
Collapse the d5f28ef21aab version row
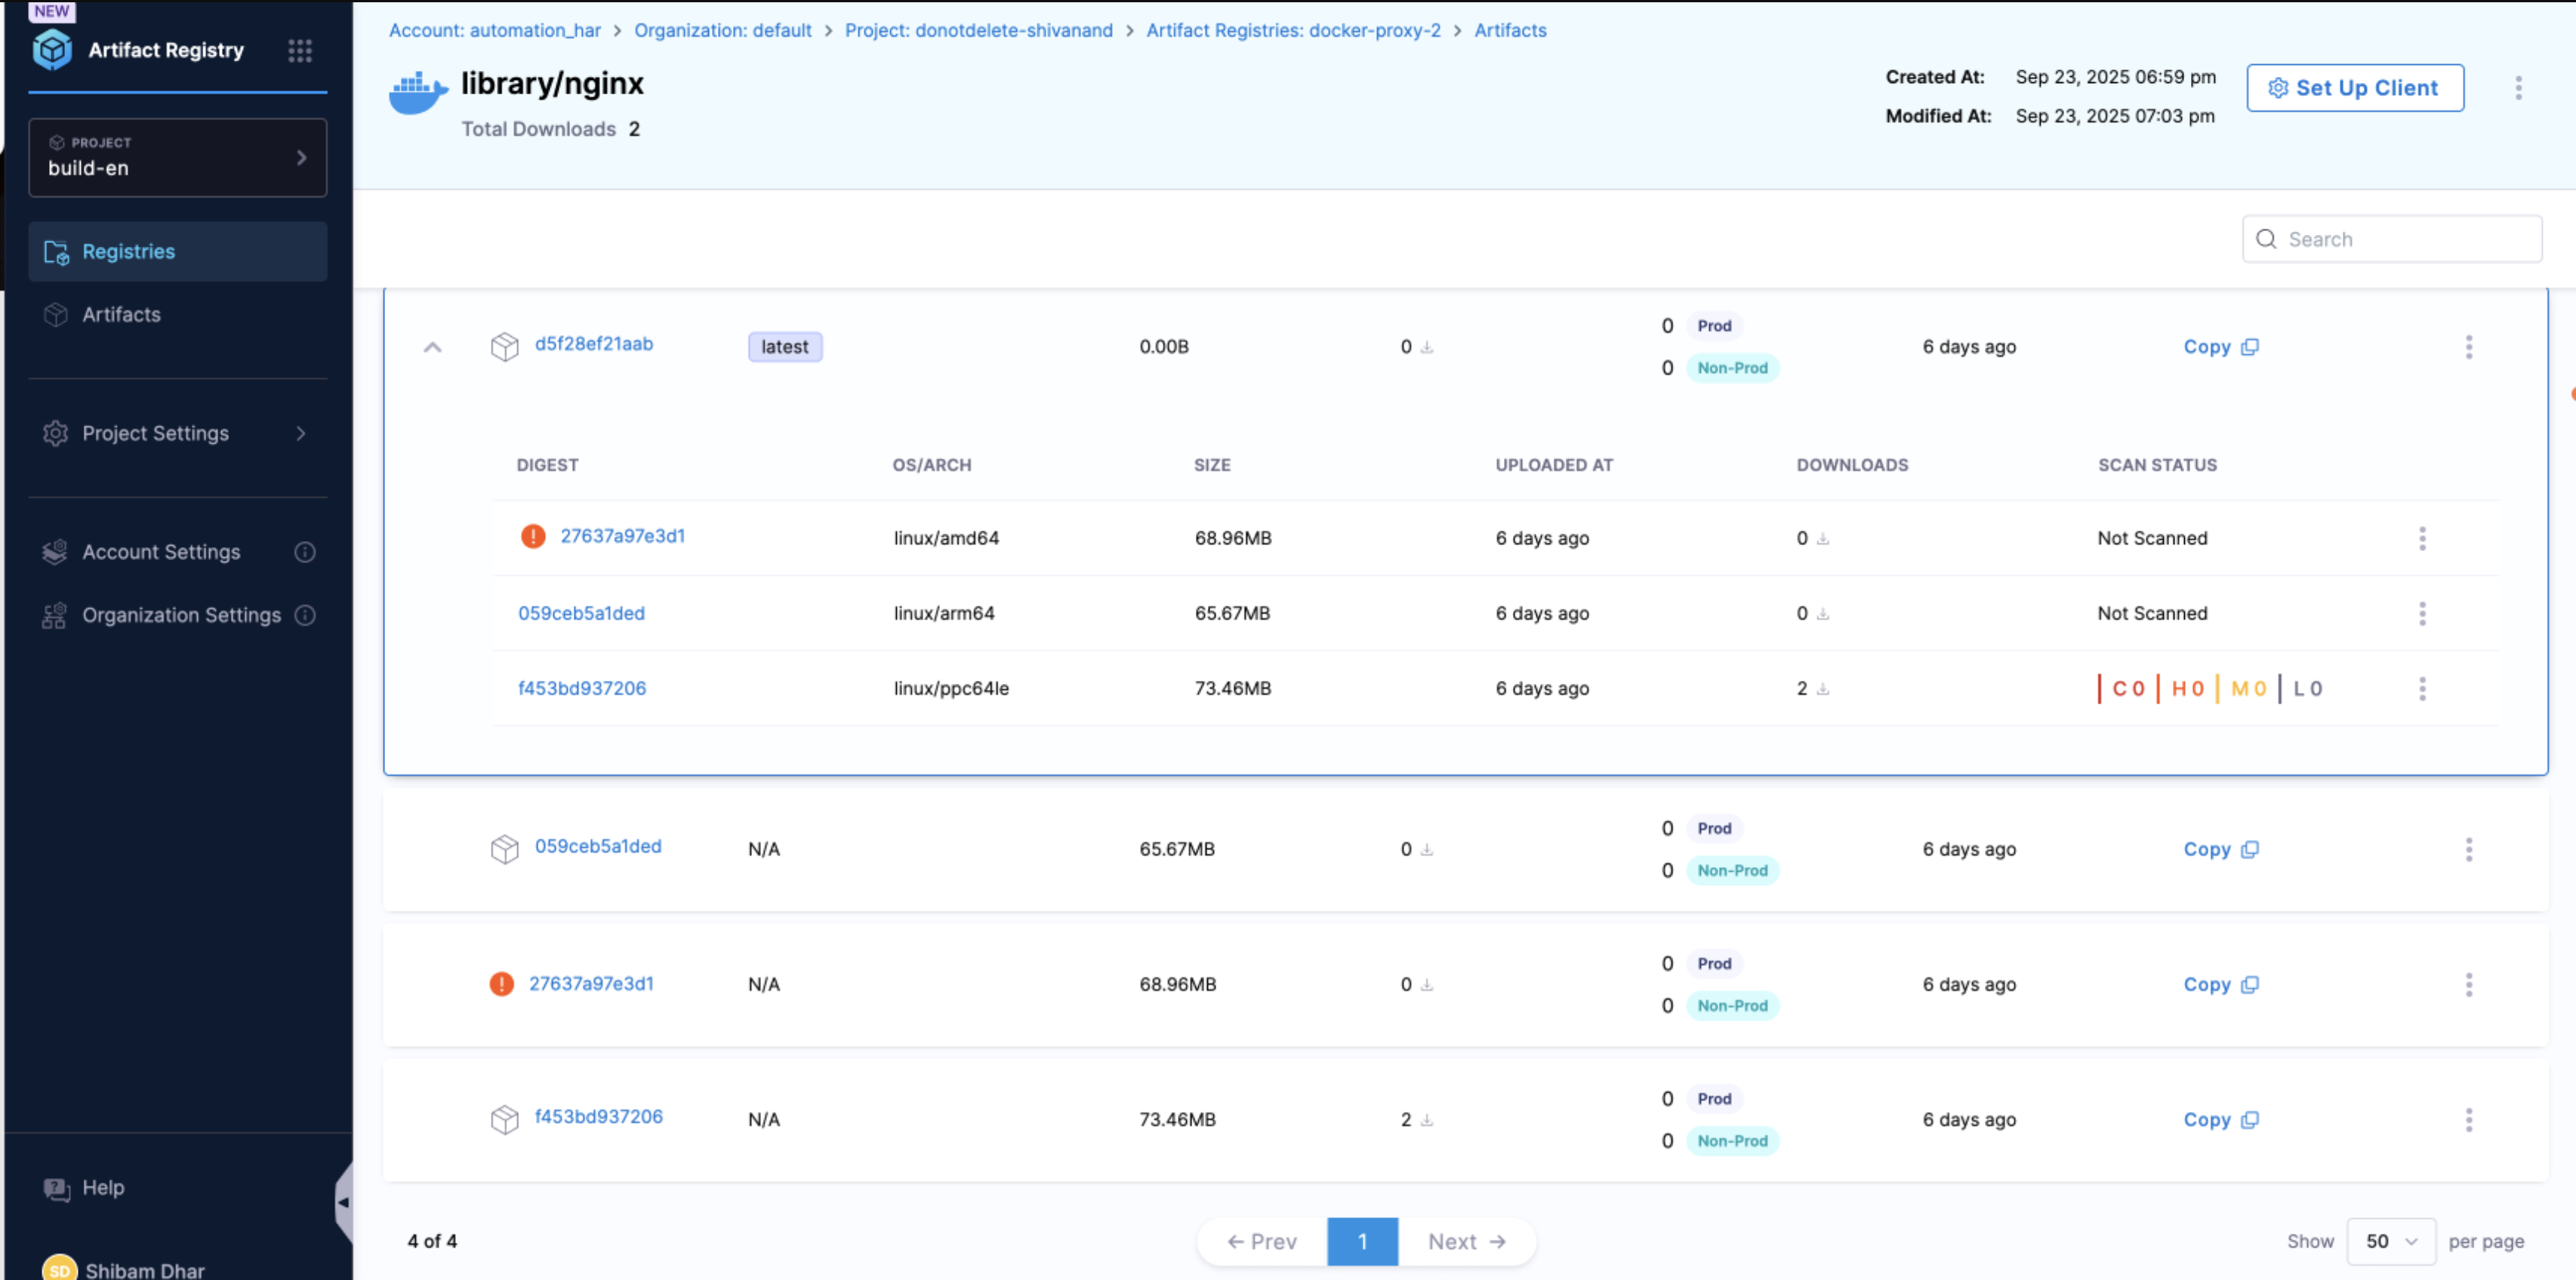(432, 347)
